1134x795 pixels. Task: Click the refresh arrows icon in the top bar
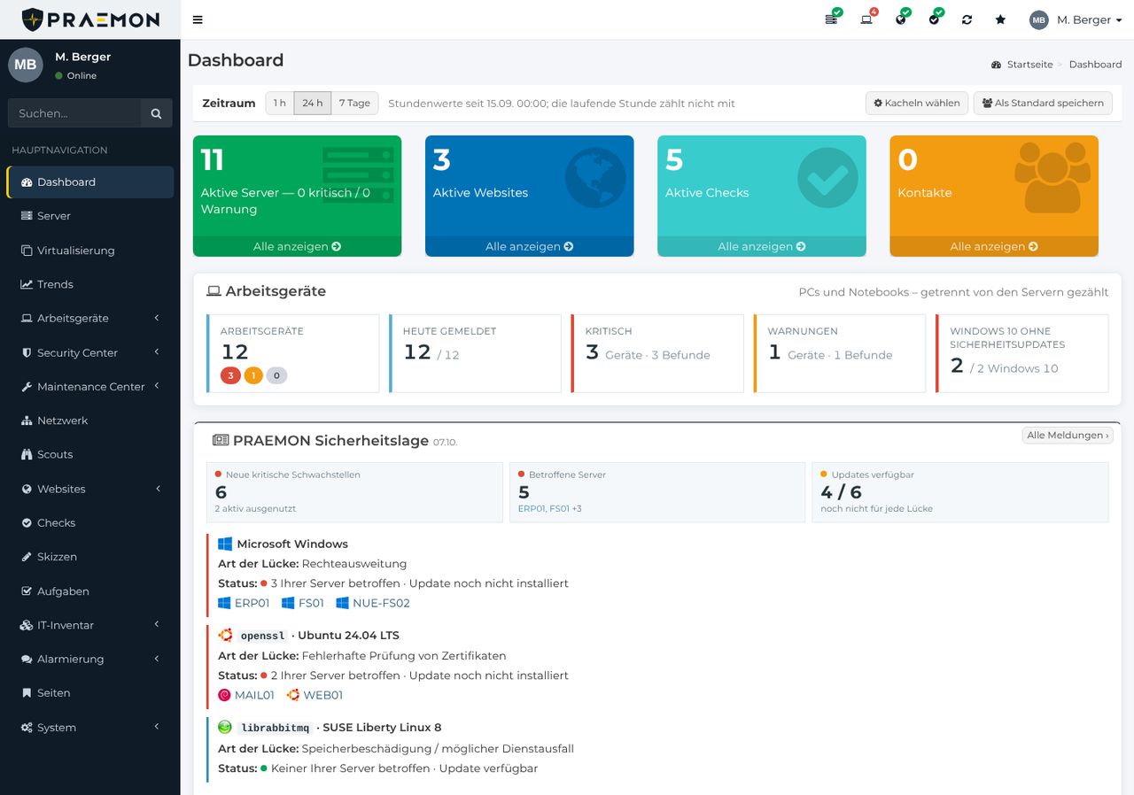point(967,19)
